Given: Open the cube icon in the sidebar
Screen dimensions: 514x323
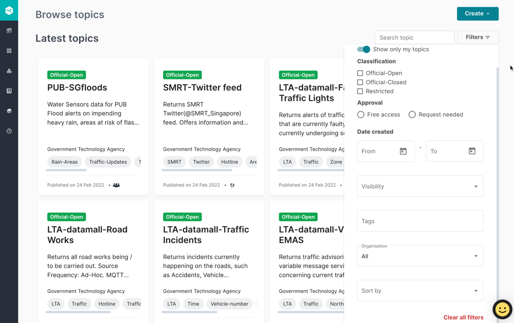Looking at the screenshot, I should 9,111.
